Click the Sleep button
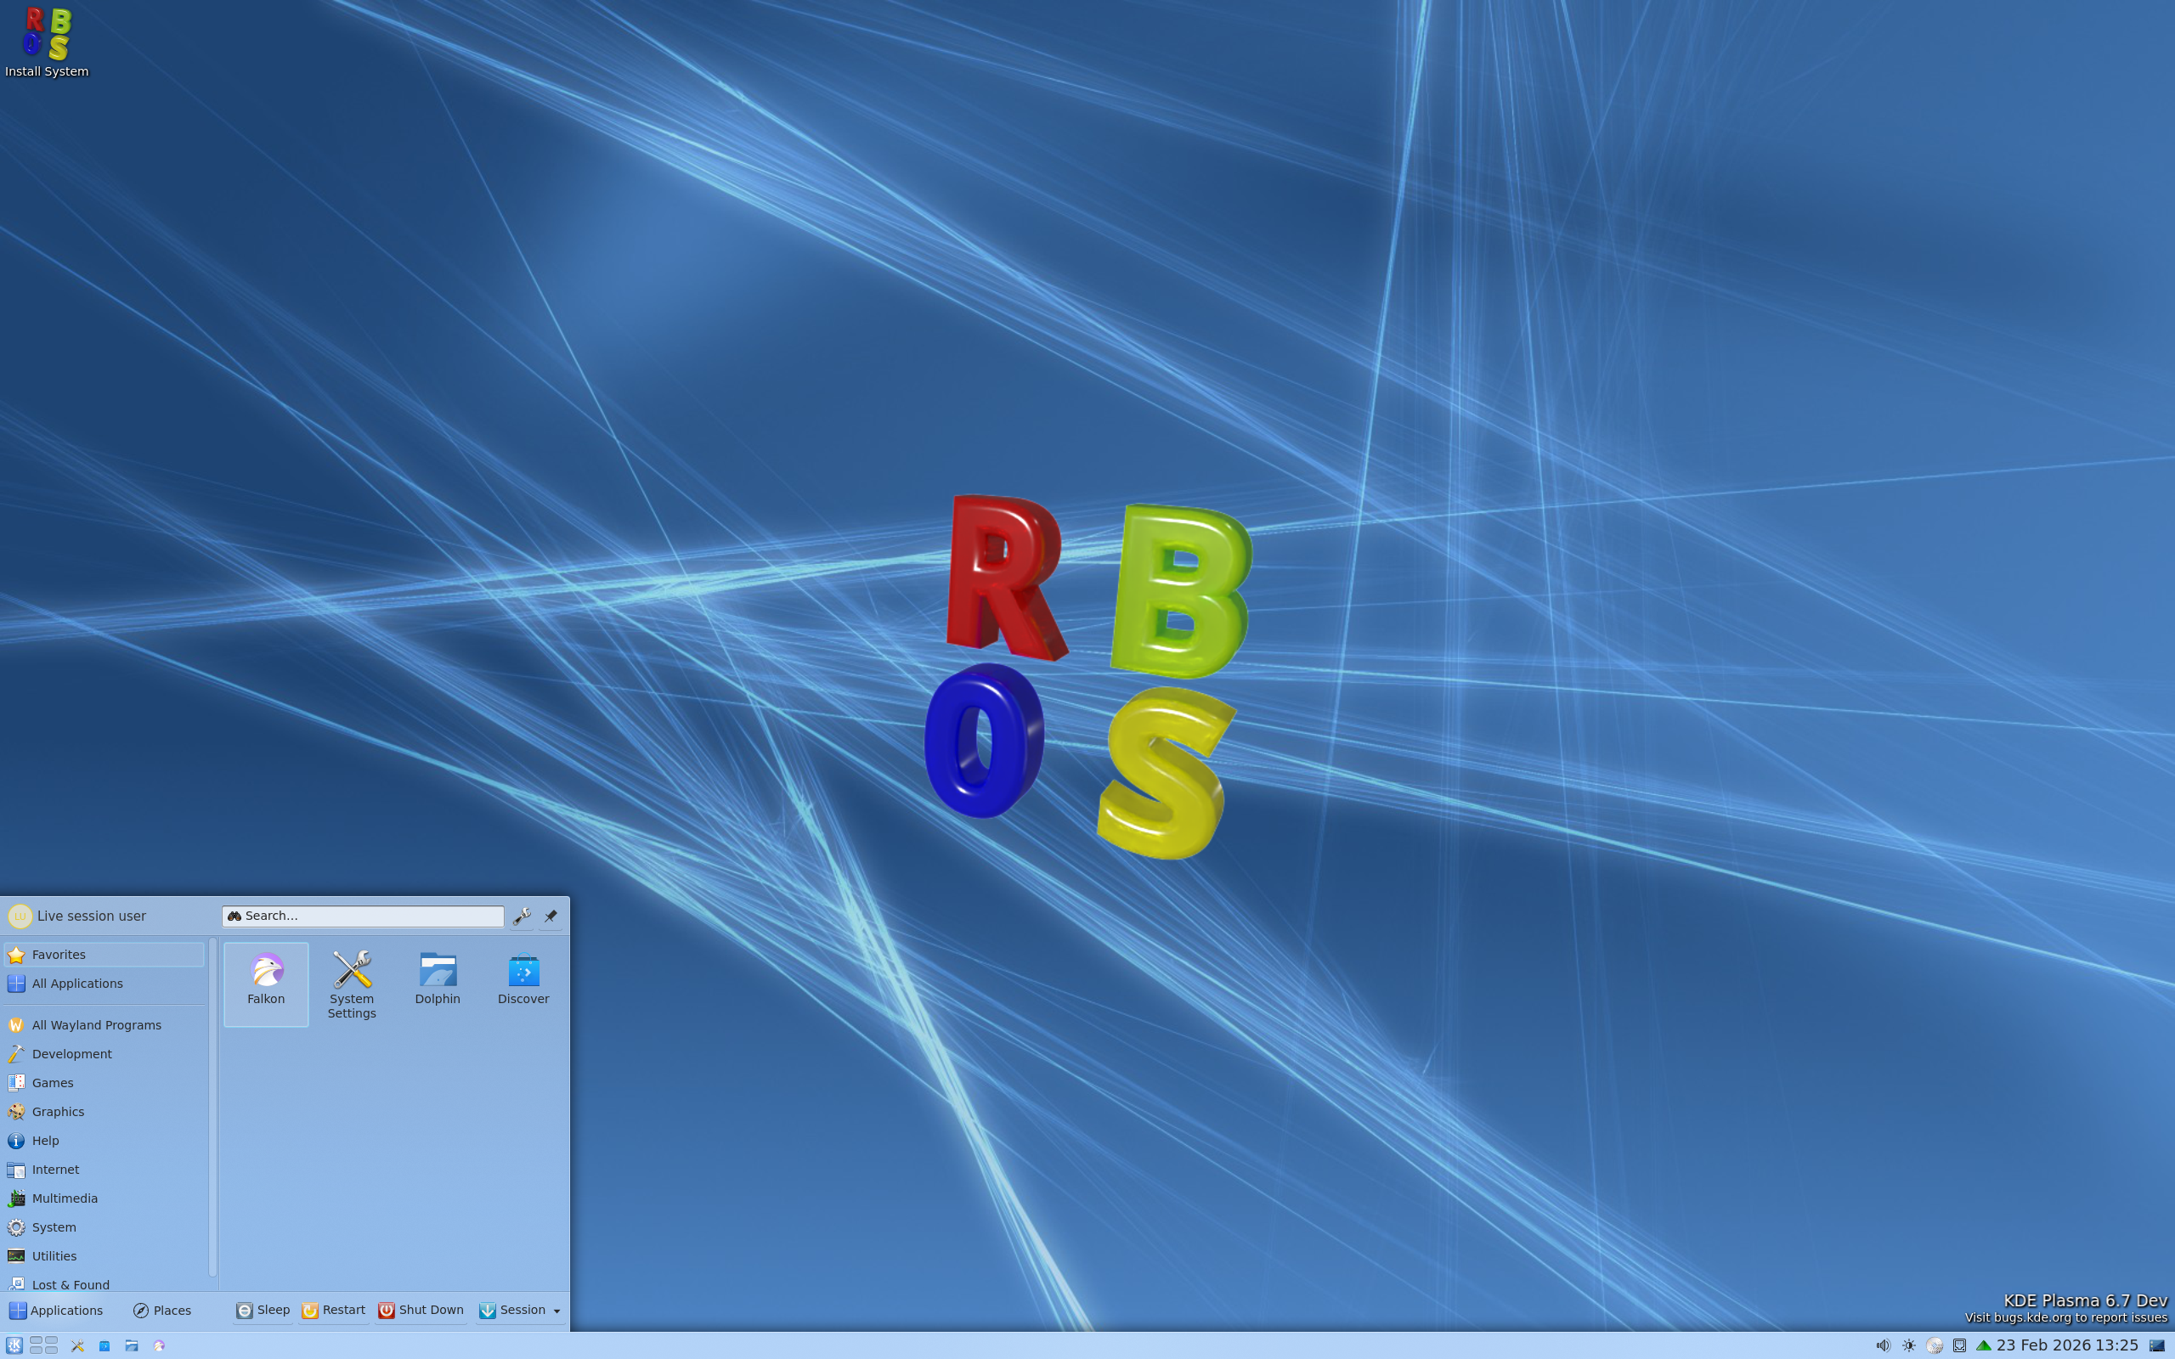Image resolution: width=2175 pixels, height=1359 pixels. coord(263,1311)
